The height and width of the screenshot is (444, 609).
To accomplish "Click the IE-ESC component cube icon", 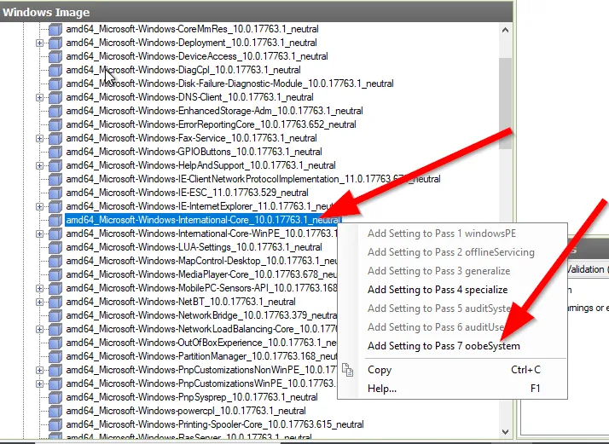I will click(x=55, y=193).
